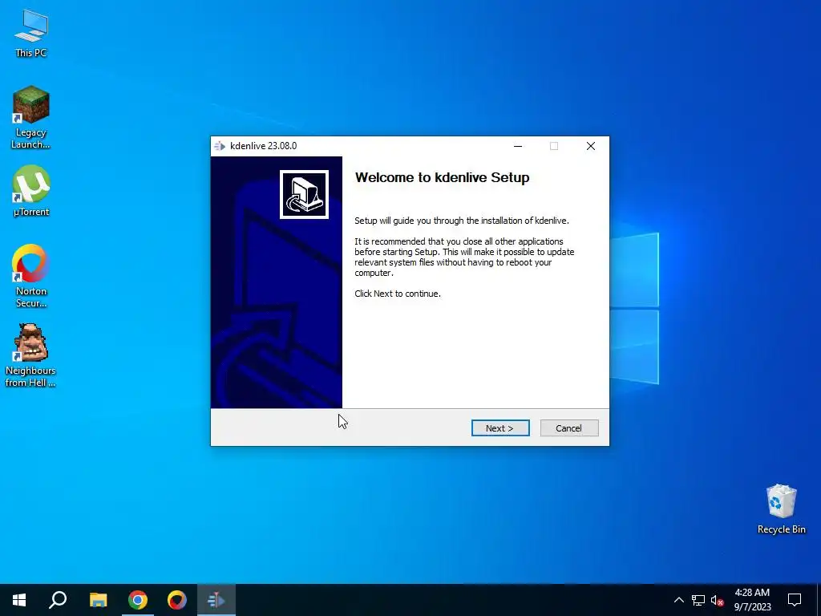The height and width of the screenshot is (616, 821).
Task: Click kdenlive setup taskbar icon
Action: click(x=216, y=600)
